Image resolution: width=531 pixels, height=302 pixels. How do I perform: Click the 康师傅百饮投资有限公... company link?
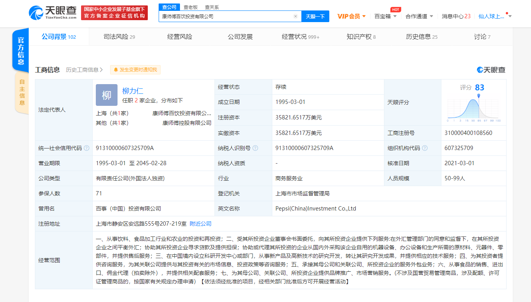click(182, 114)
